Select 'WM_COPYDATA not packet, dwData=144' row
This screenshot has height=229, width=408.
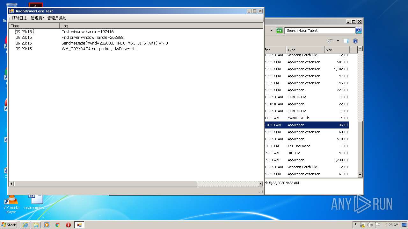pos(99,49)
